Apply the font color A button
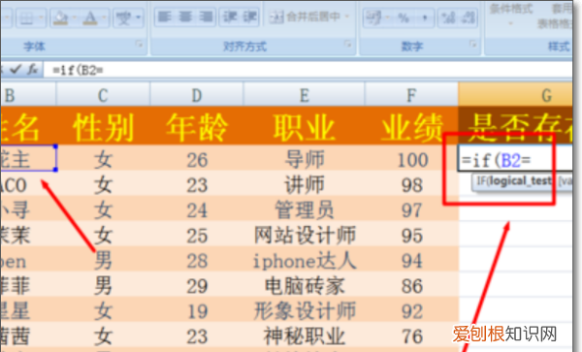The height and width of the screenshot is (352, 582). [90, 17]
